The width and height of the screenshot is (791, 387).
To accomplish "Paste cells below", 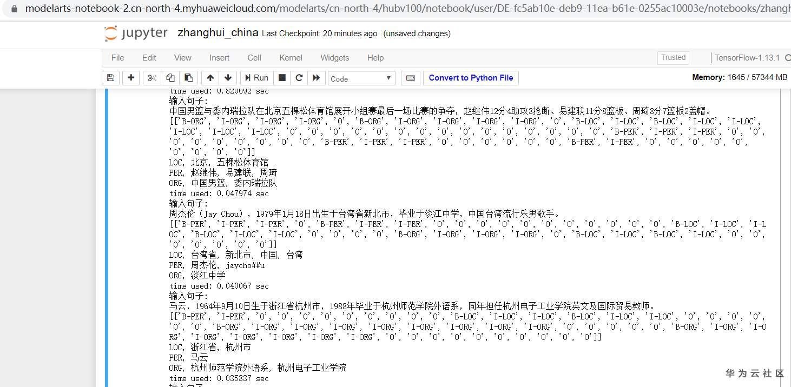I will click(x=188, y=77).
